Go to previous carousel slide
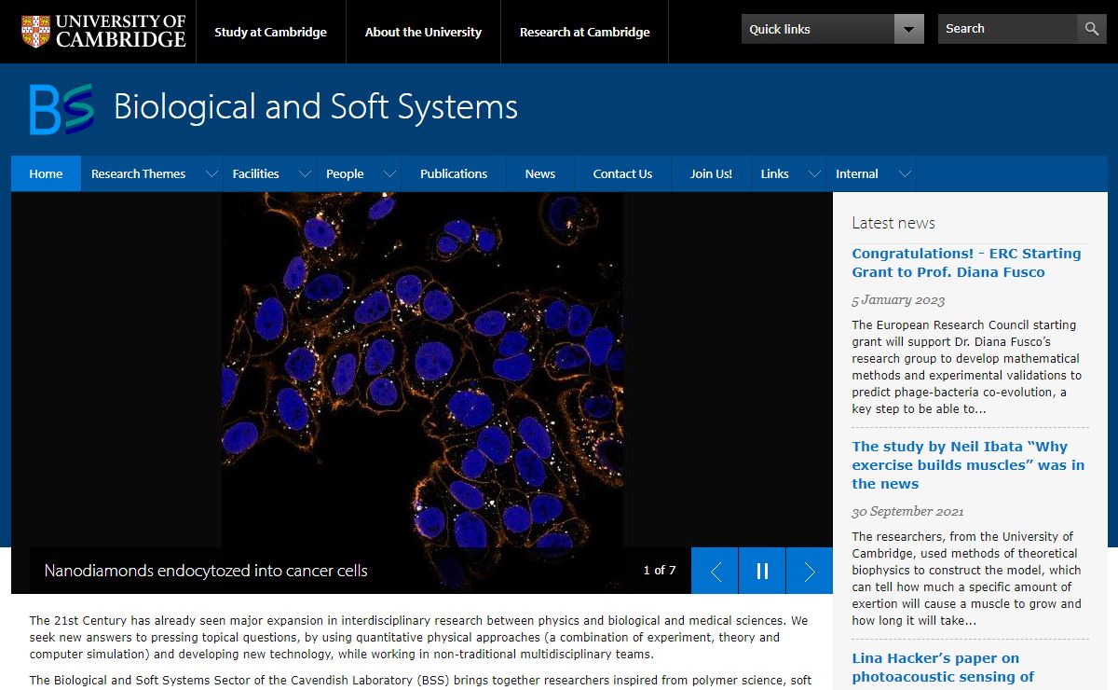This screenshot has width=1118, height=690. (715, 571)
